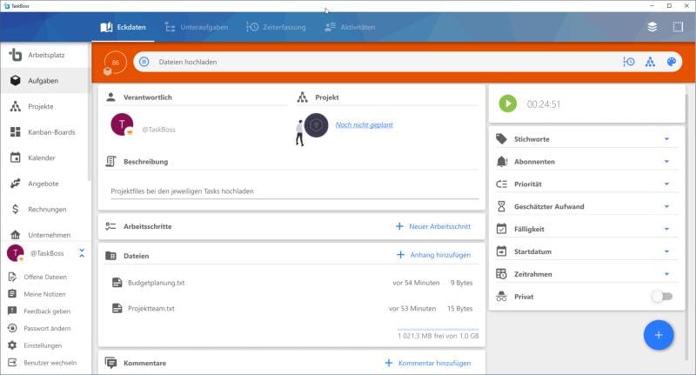Open file Projektteam.txt
The image size is (696, 375).
tap(151, 308)
